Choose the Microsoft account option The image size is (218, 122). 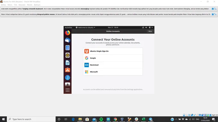113,72
